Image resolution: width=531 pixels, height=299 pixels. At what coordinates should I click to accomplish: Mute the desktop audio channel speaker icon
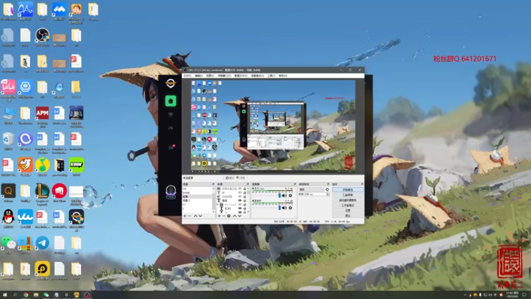point(284,208)
